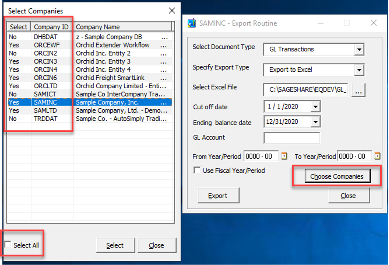Viewport: 389px width, 265px height.
Task: Click the SAMINC app icon in title bar
Action: coord(192,23)
